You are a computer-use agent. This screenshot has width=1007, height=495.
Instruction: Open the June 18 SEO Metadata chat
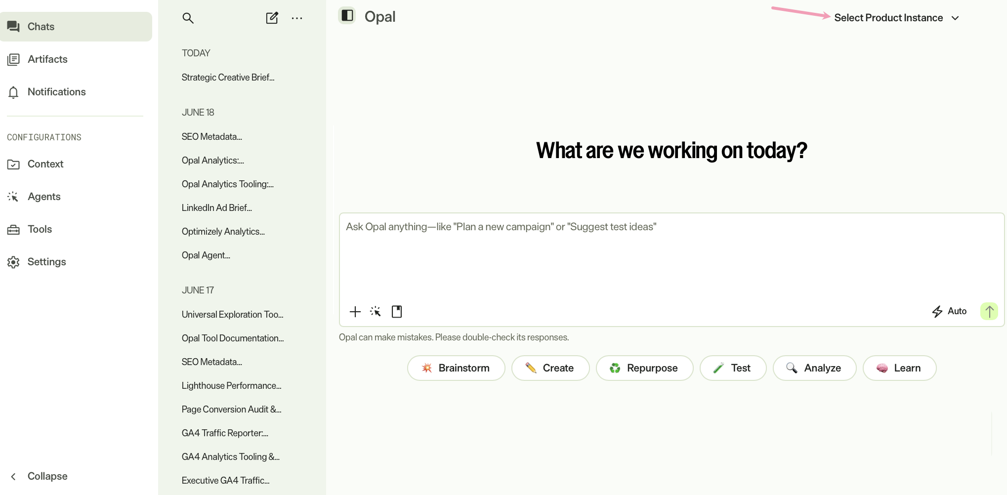click(x=212, y=137)
